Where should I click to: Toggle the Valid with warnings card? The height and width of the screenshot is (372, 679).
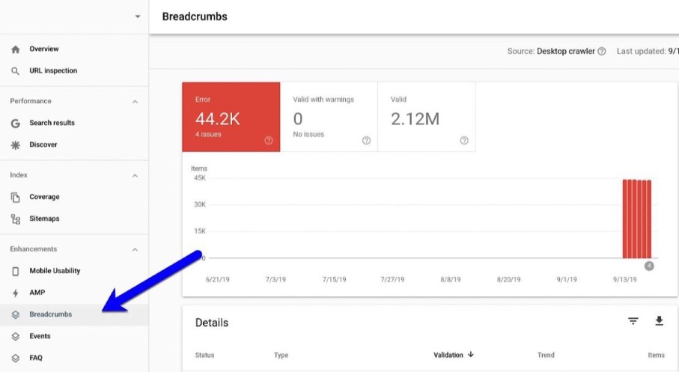(328, 117)
